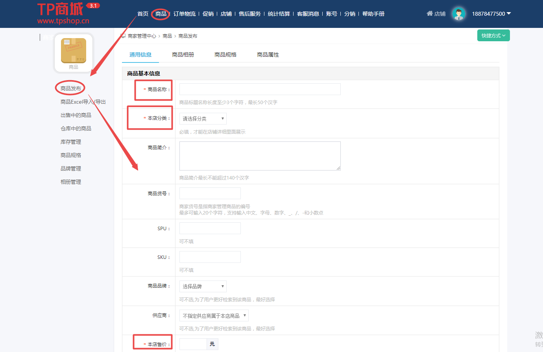543x352 pixels.
Task: Open the 供应商 supplier dropdown
Action: point(214,316)
